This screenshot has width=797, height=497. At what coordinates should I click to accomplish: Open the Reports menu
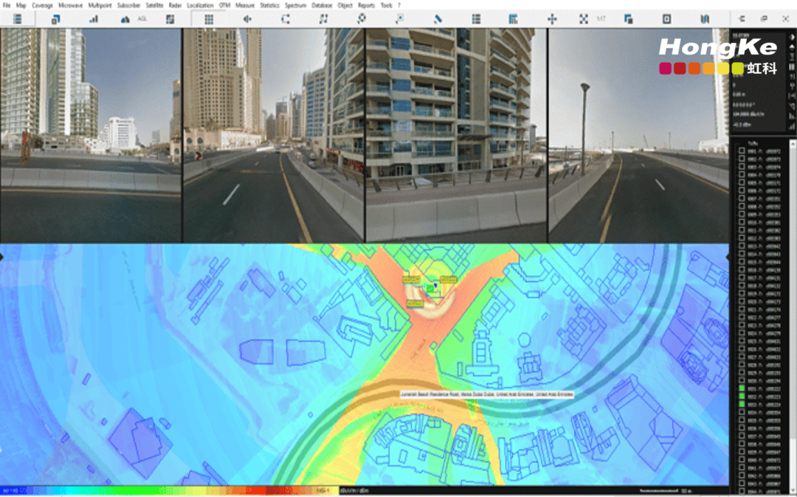point(366,5)
